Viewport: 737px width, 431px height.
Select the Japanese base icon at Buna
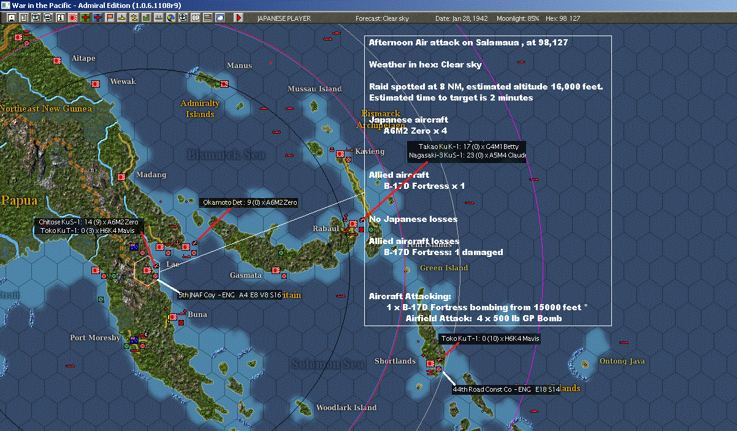(174, 317)
